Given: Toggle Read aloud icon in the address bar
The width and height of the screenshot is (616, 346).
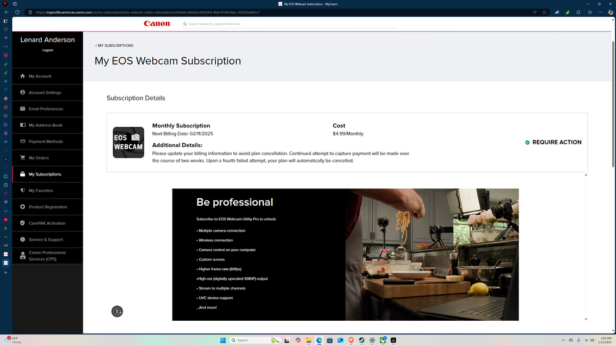Looking at the screenshot, I should pyautogui.click(x=535, y=12).
